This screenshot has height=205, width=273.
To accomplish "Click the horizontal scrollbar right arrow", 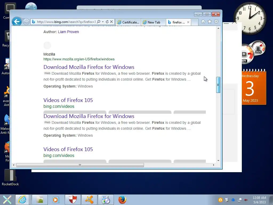I will 214,165.
